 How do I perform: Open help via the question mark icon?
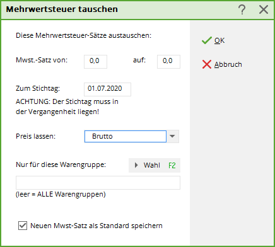tap(242, 9)
